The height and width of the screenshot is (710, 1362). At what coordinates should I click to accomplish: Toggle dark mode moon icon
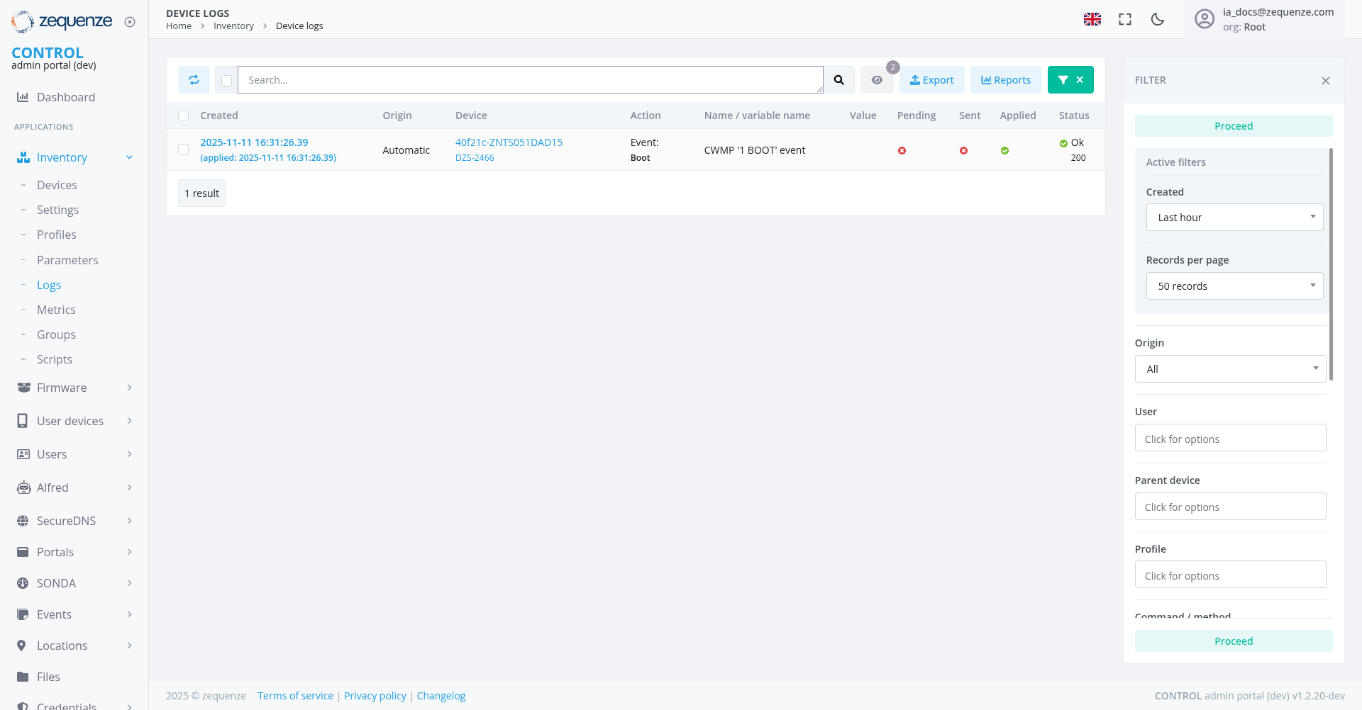point(1158,19)
